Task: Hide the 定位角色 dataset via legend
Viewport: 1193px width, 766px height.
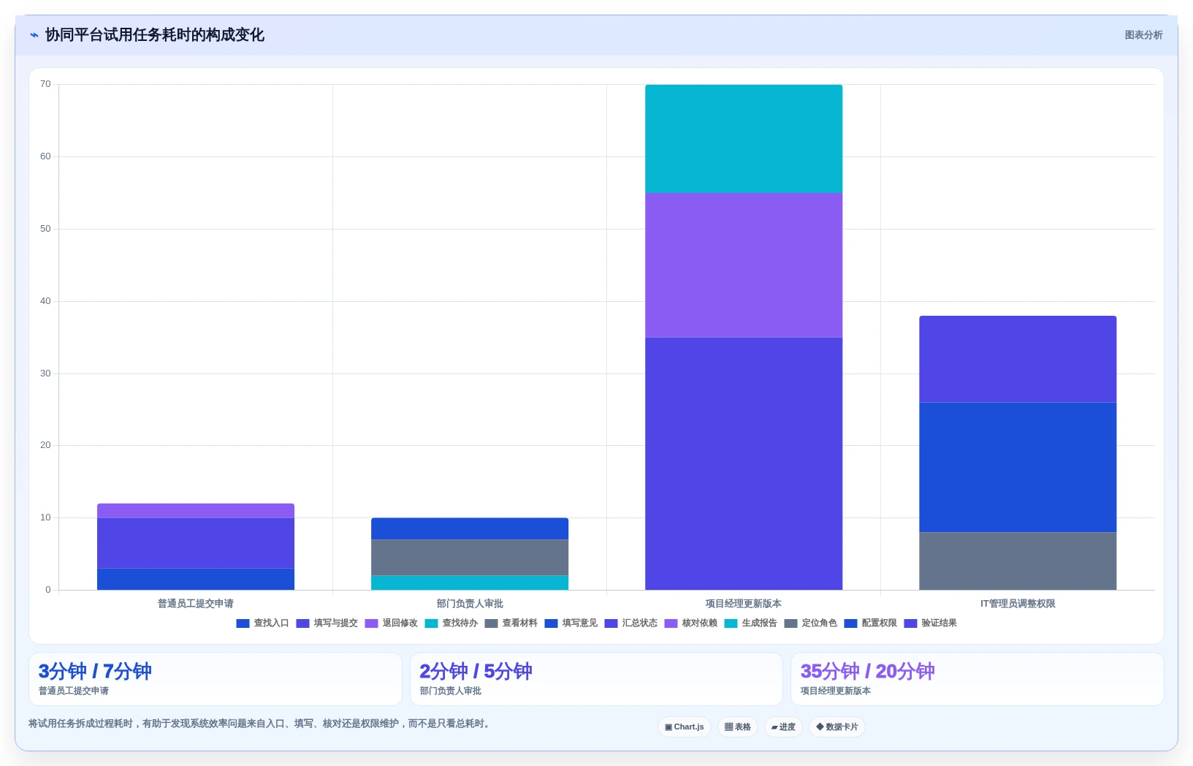Action: [x=810, y=623]
